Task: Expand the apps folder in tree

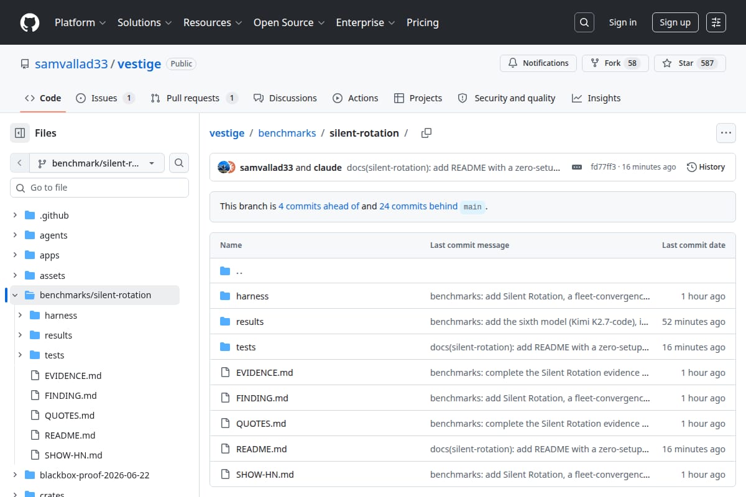Action: point(15,255)
